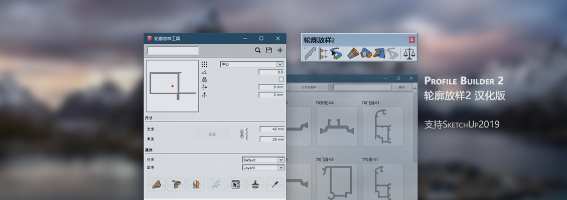Select the T70扇-01 profile thumbnail

383,181
